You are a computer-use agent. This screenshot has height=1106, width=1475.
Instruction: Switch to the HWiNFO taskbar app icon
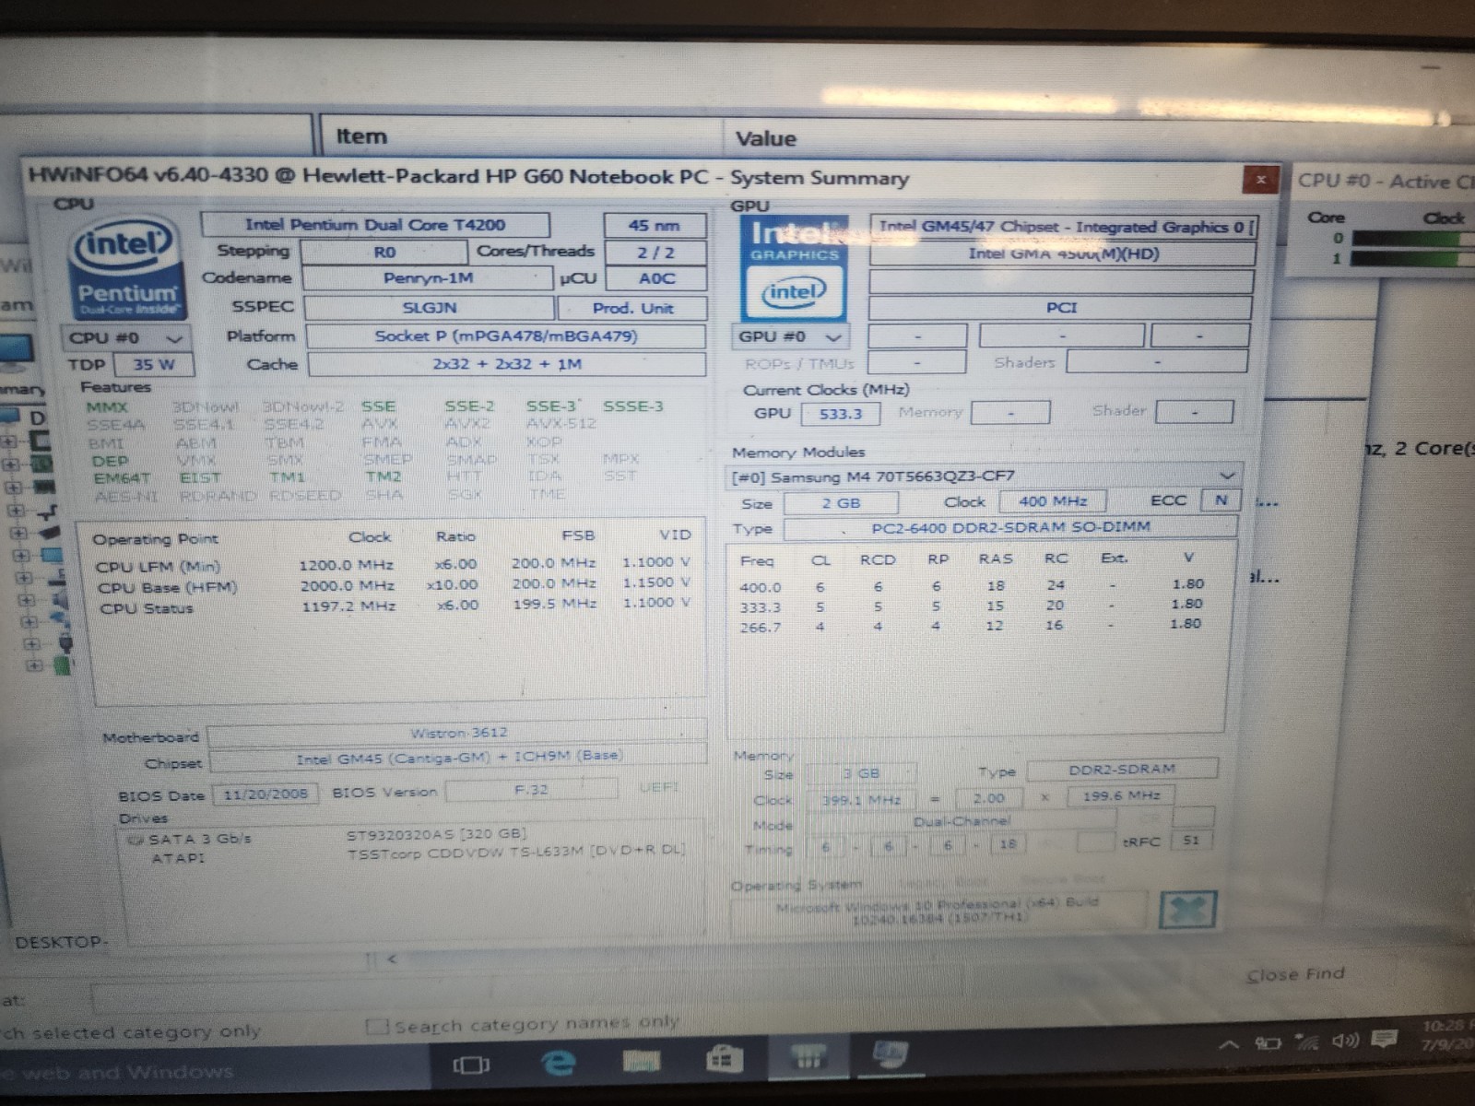click(808, 1056)
